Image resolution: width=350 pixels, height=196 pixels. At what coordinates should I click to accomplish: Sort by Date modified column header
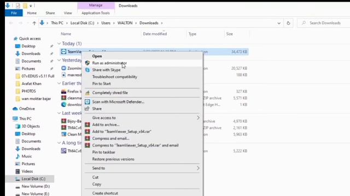[155, 34]
